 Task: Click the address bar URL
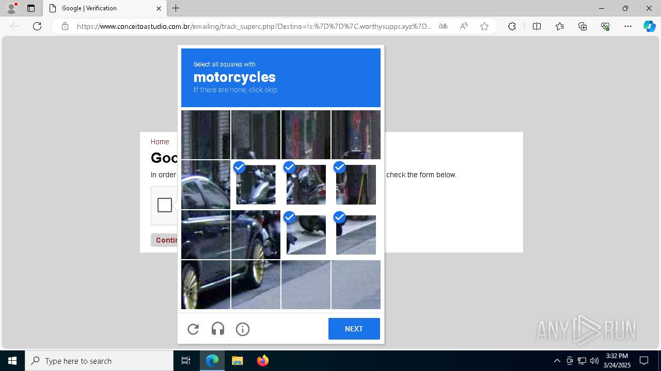pyautogui.click(x=254, y=26)
